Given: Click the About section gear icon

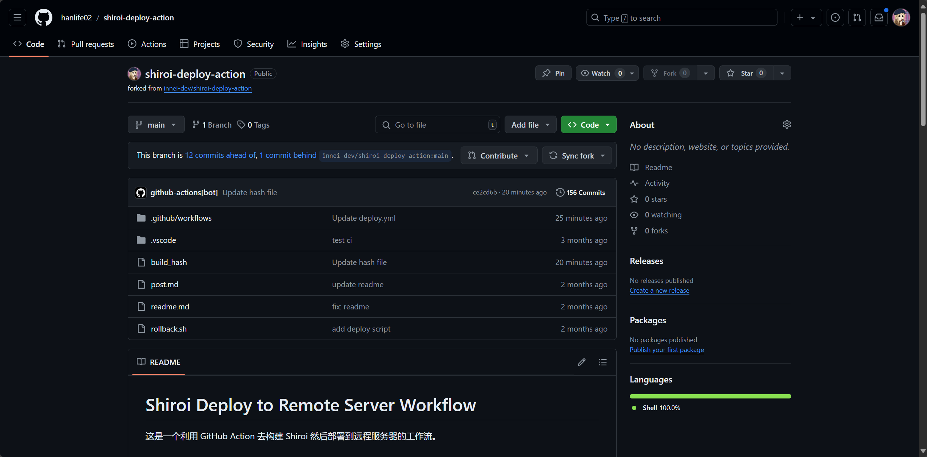Looking at the screenshot, I should (787, 125).
